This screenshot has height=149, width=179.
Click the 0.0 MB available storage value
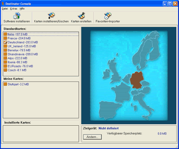pos(162,134)
